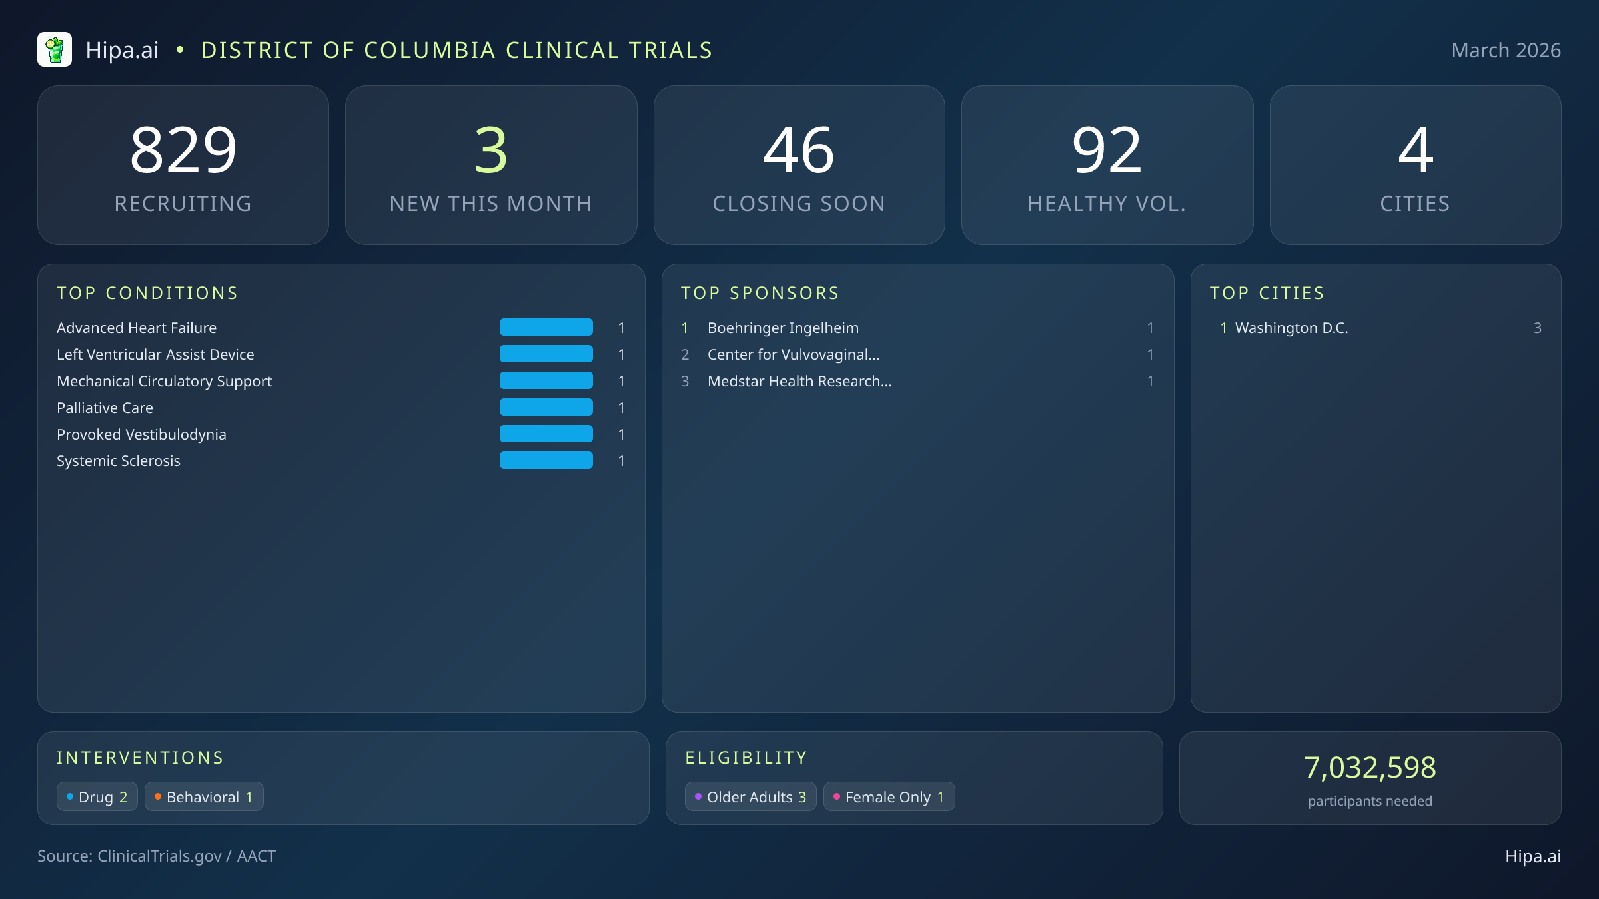Click the blue Drug intervention dot

[x=69, y=796]
